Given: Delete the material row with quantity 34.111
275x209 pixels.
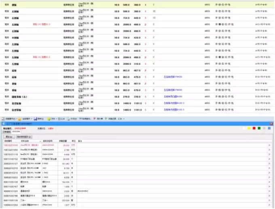Looking at the screenshot, I should click(269, 173).
